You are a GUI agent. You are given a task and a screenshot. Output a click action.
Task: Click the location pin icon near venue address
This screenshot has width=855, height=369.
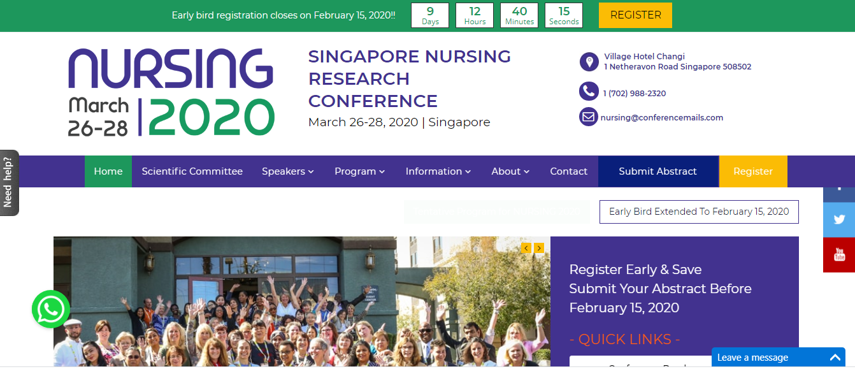tap(589, 62)
